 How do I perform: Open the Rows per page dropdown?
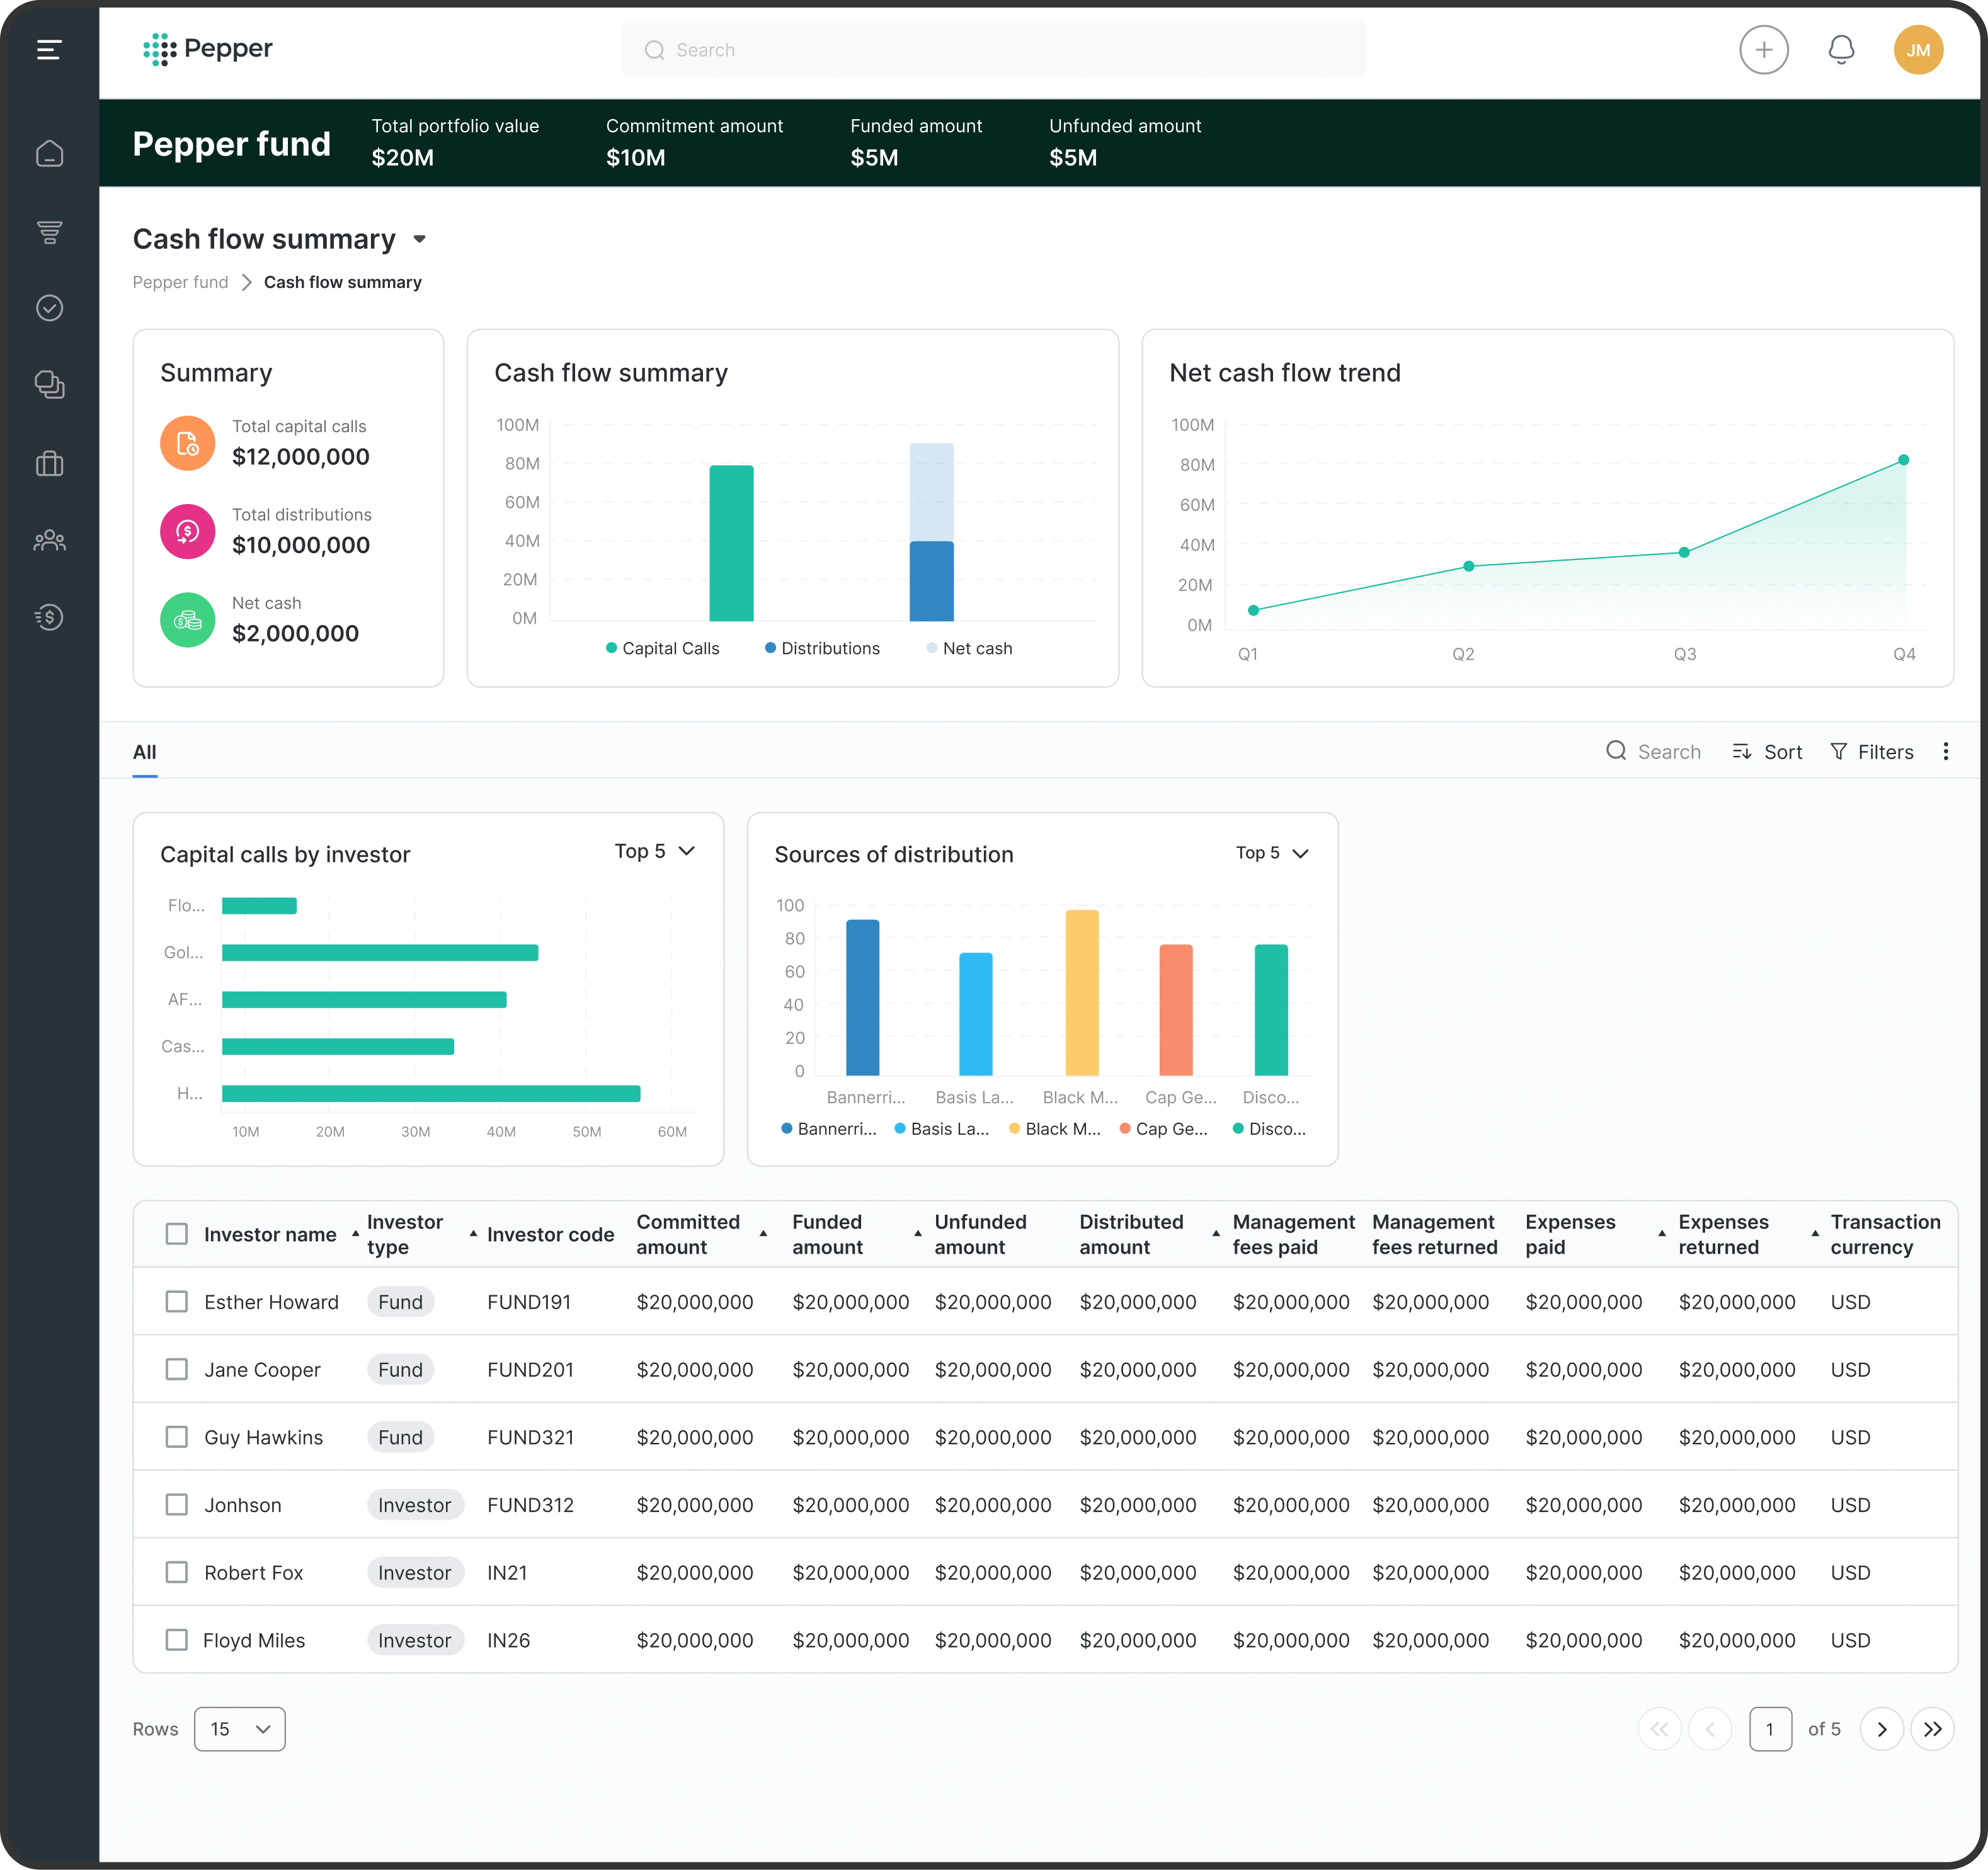tap(239, 1729)
